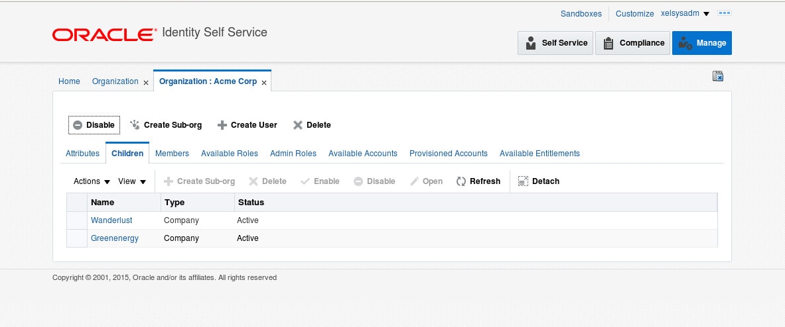785x327 pixels.
Task: Open the Wanderlust organization link
Action: point(111,220)
